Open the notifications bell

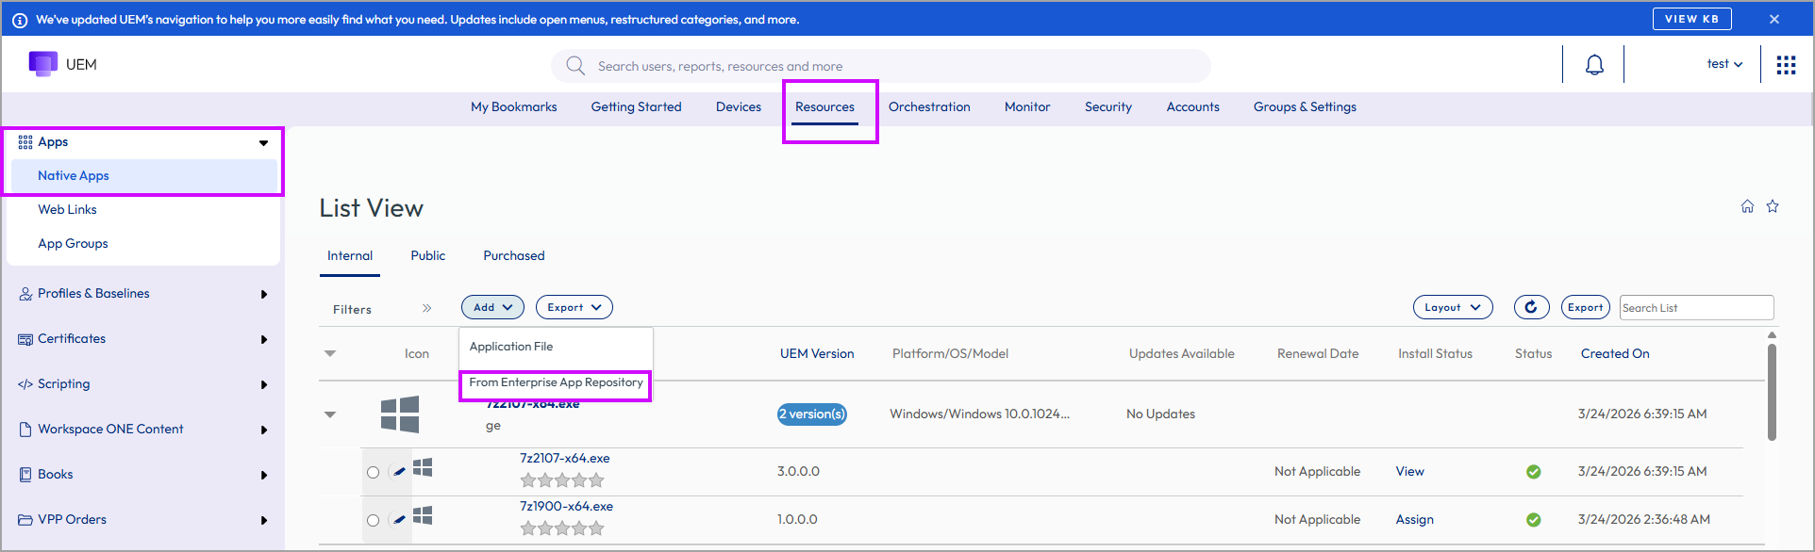click(x=1594, y=65)
